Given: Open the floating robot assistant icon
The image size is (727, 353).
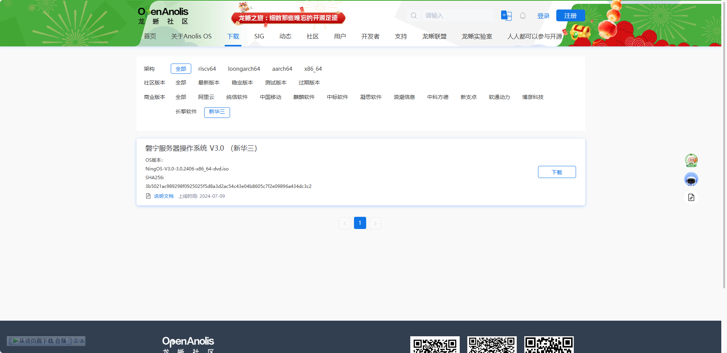Looking at the screenshot, I should click(691, 179).
